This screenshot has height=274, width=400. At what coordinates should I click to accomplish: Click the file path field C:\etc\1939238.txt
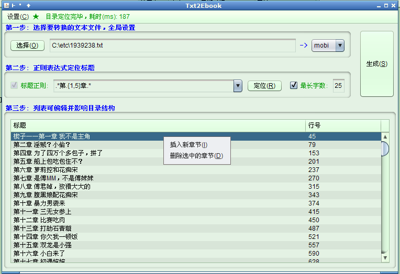tap(173, 45)
